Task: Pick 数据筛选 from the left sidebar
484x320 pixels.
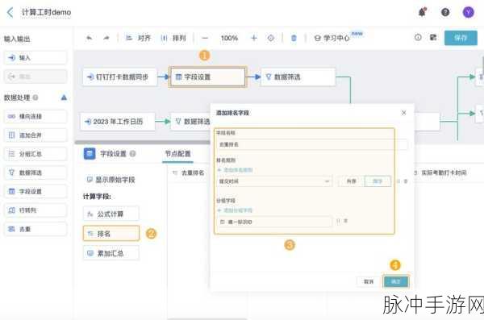Action: tap(35, 172)
